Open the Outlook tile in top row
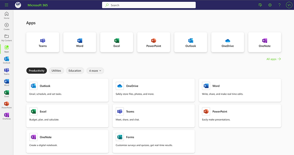The height and width of the screenshot is (155, 294). click(191, 42)
